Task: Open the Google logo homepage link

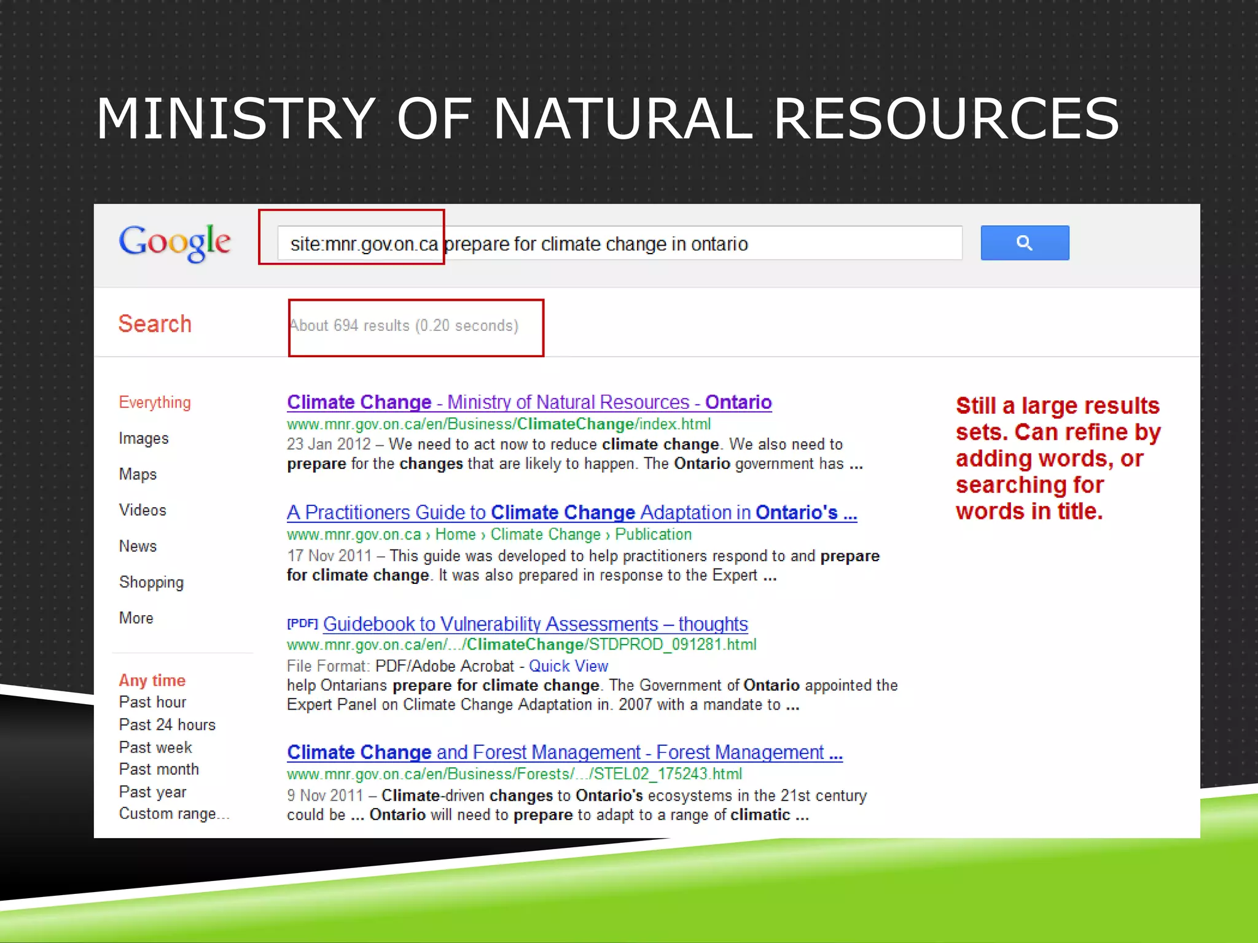Action: pyautogui.click(x=175, y=243)
